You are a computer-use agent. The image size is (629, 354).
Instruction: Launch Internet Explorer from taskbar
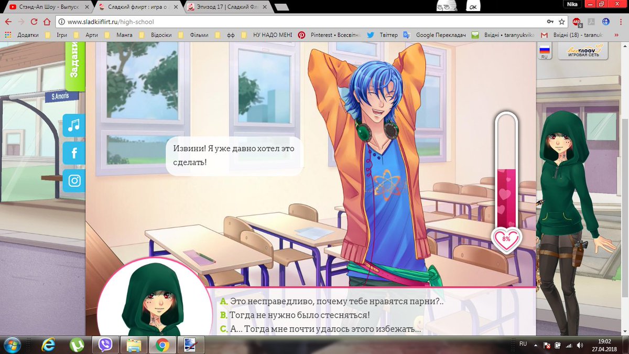coord(49,345)
